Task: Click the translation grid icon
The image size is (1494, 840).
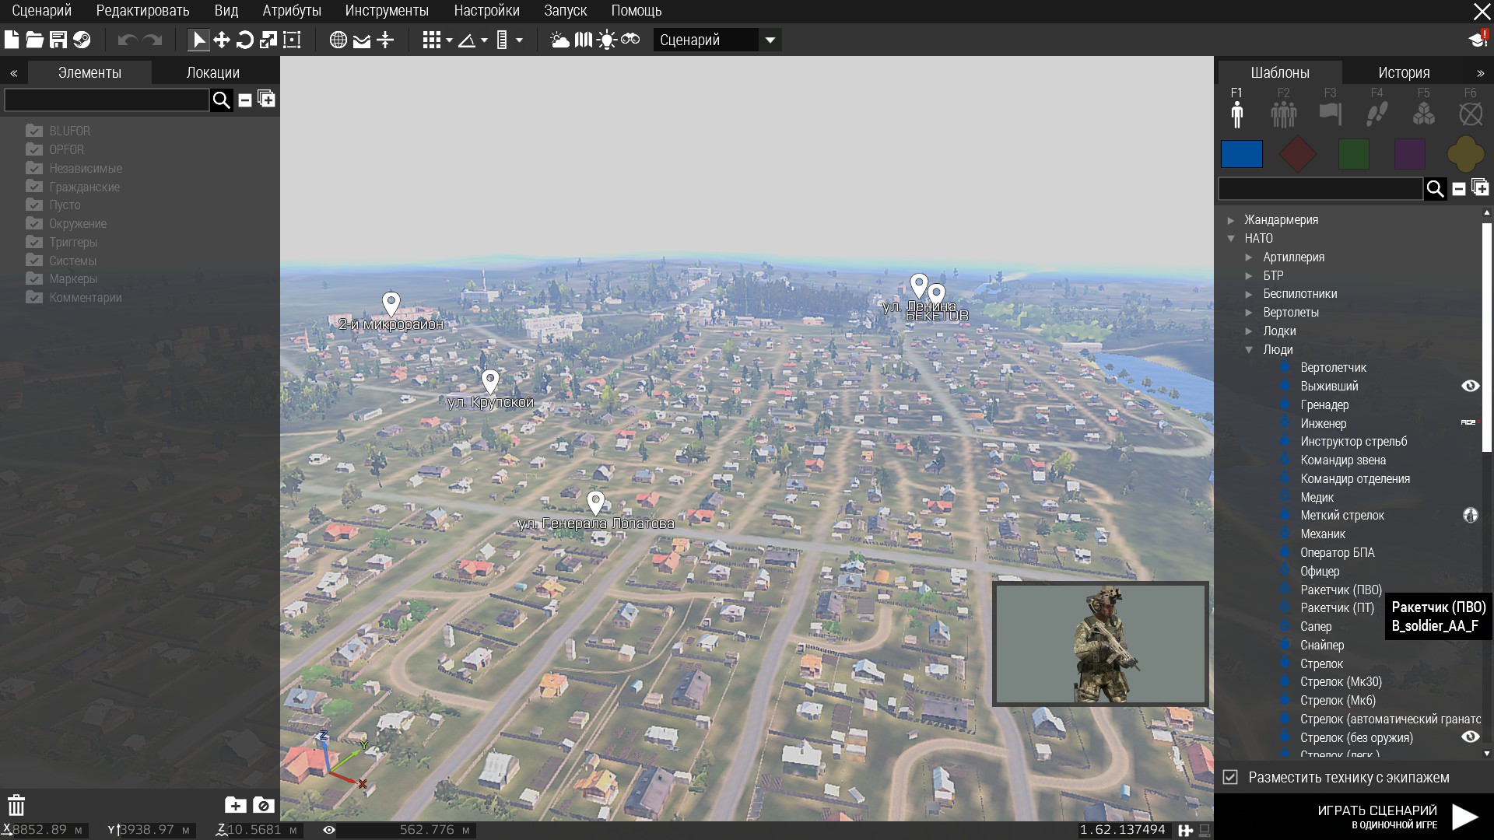Action: pos(432,40)
